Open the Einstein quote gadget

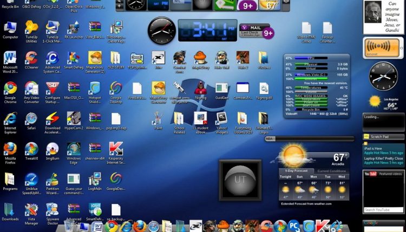pyautogui.click(x=383, y=17)
